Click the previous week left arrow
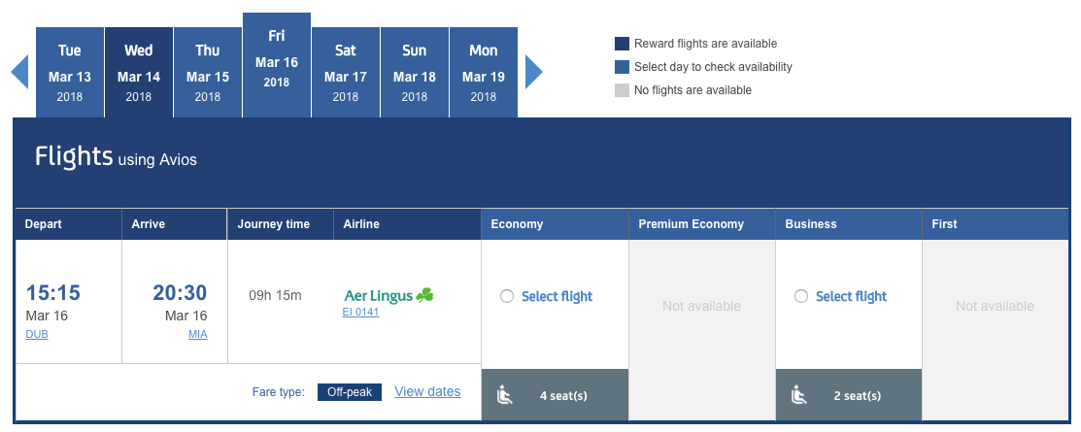 [19, 72]
